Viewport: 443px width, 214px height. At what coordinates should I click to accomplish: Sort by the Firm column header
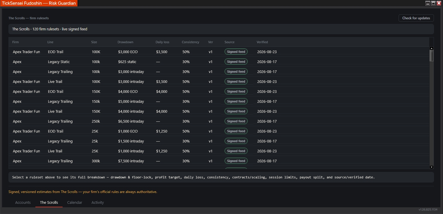(15, 42)
